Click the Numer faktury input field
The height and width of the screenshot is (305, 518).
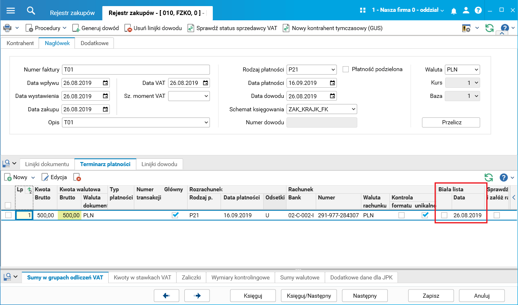tap(136, 70)
